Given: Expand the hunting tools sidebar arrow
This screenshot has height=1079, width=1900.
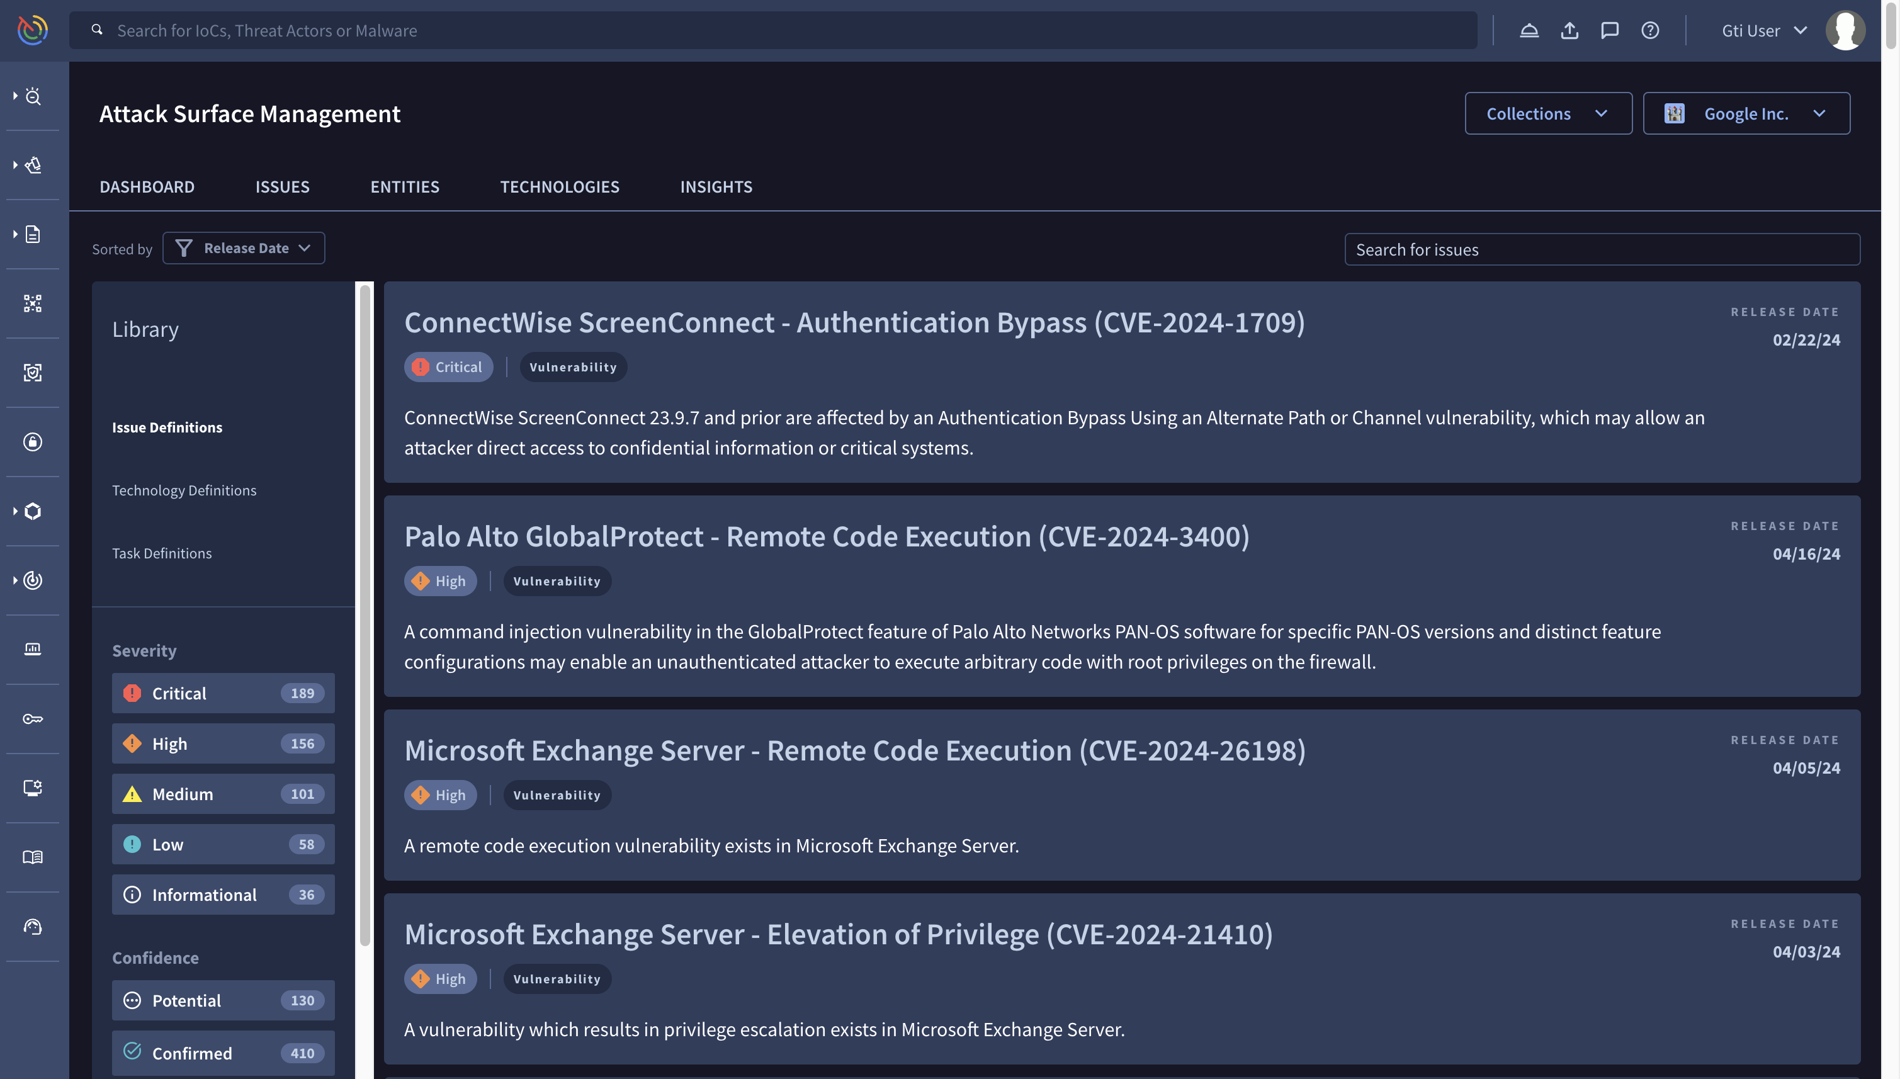Looking at the screenshot, I should (15, 166).
